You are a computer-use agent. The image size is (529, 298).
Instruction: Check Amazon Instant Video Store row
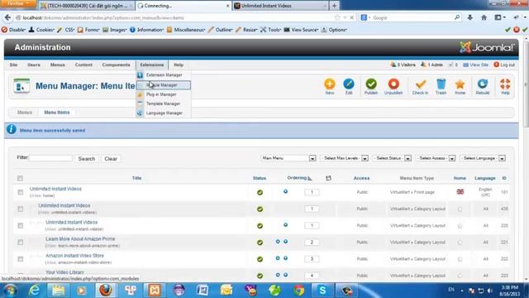coord(20,259)
